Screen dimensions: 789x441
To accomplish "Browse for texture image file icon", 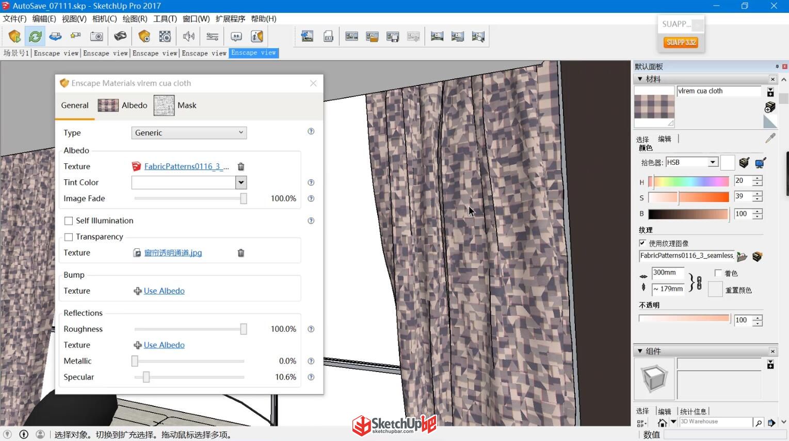I will click(x=742, y=256).
